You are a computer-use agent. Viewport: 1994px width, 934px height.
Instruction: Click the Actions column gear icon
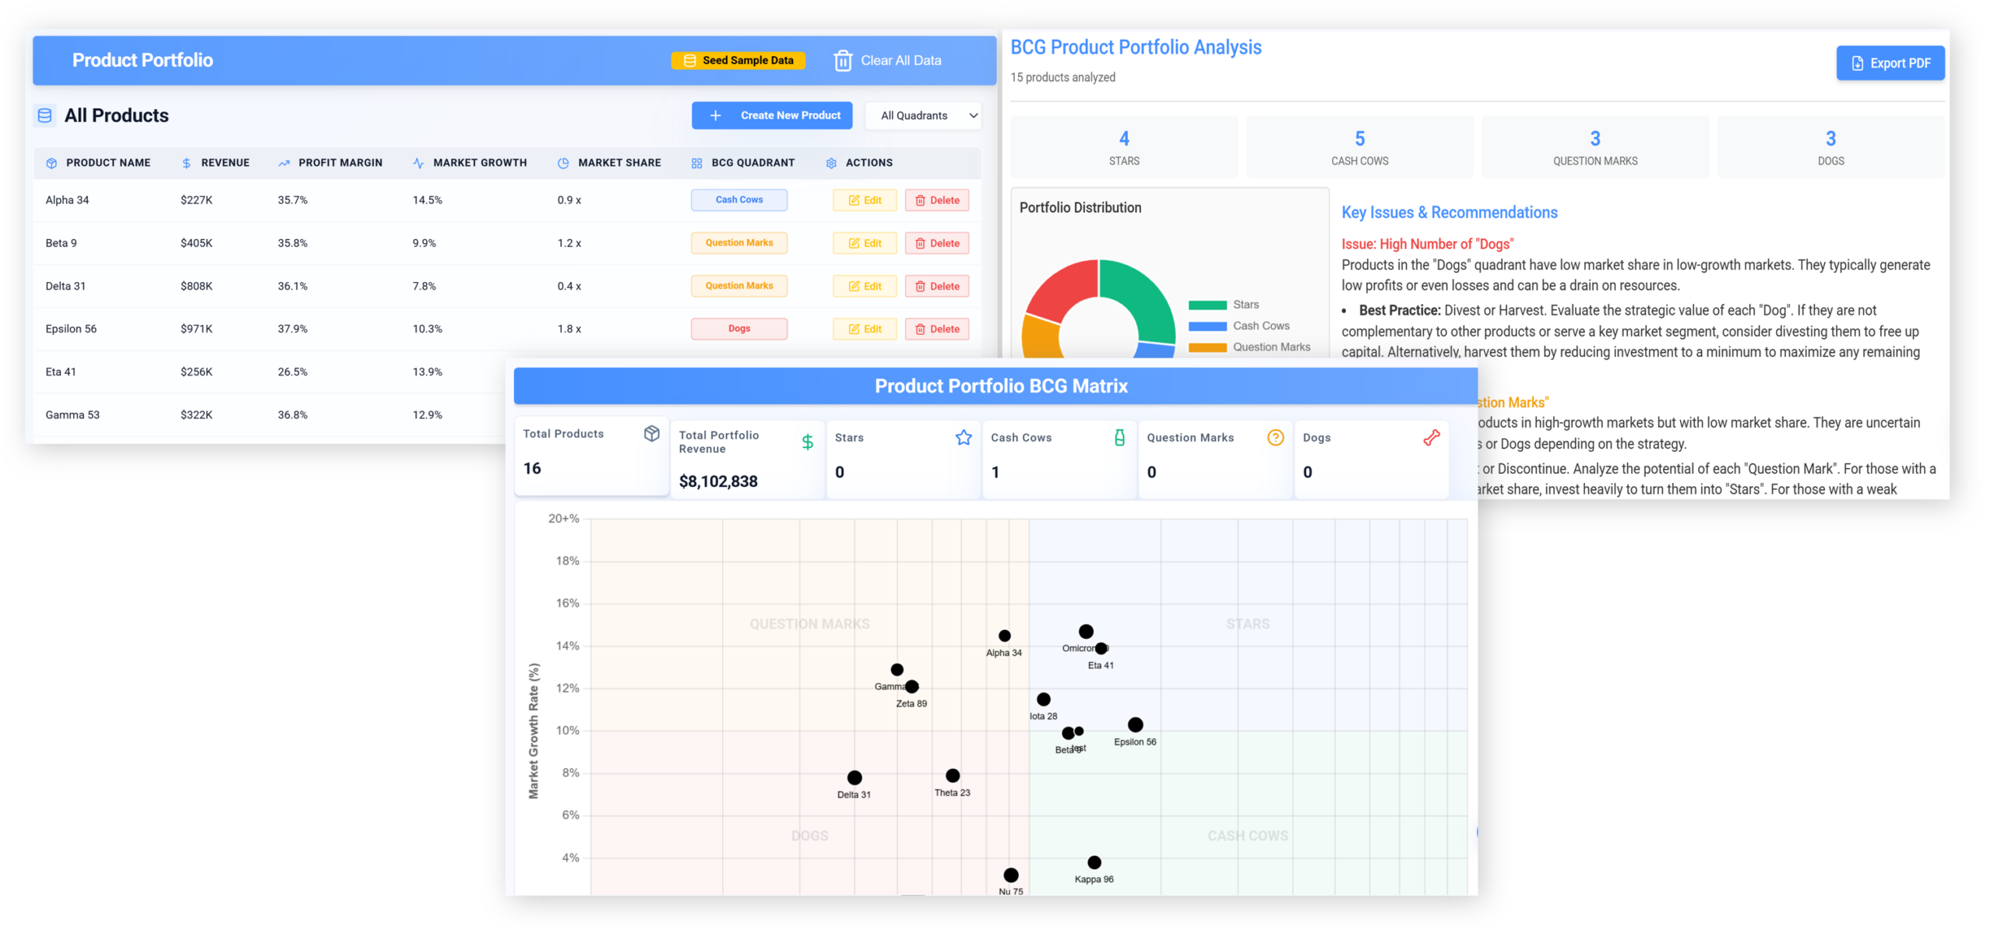[831, 164]
